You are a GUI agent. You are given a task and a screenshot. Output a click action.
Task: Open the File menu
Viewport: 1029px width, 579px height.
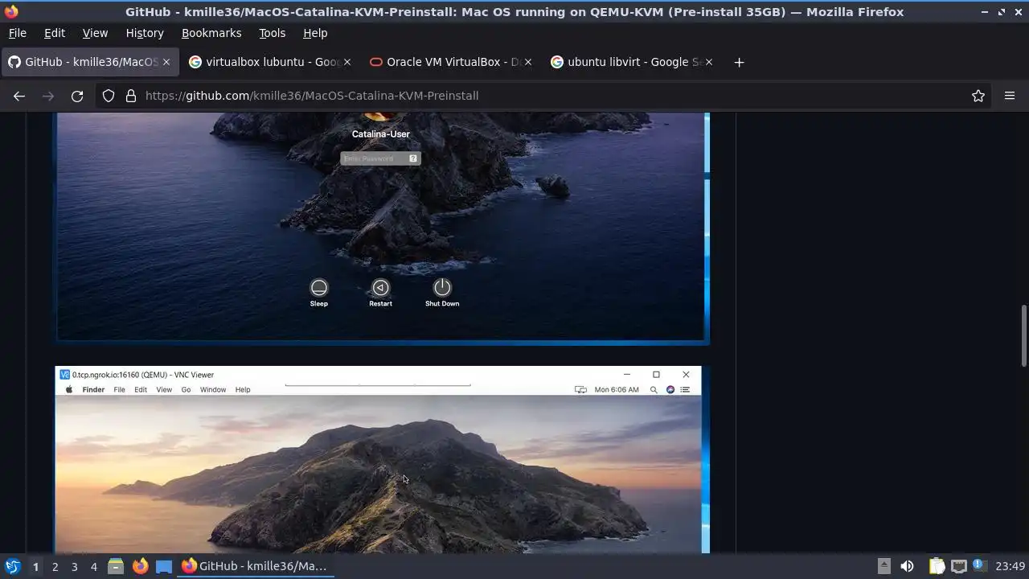[x=17, y=33]
